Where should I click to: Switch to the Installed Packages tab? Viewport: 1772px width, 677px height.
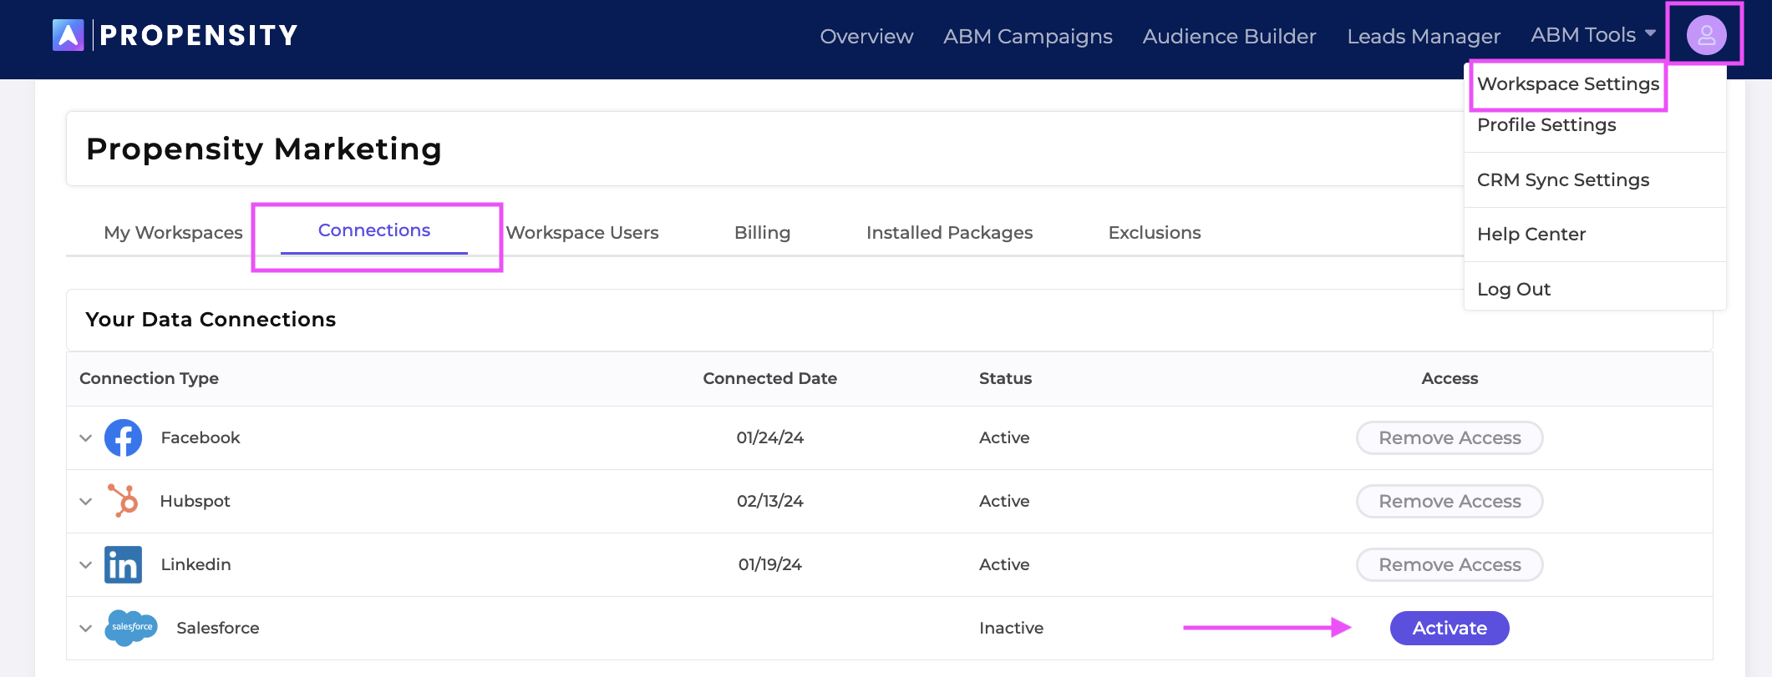949,232
